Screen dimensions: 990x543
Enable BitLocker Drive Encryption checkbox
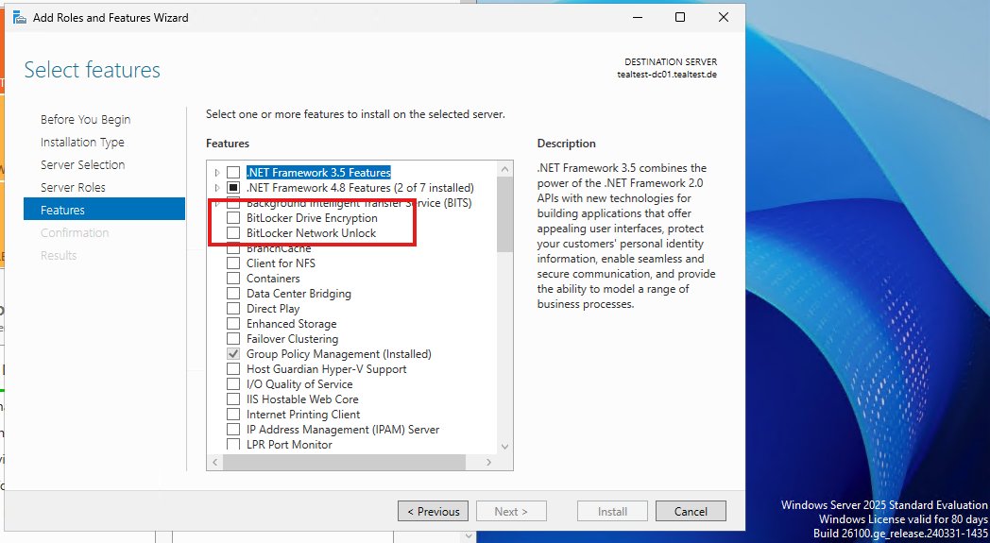[x=233, y=218]
